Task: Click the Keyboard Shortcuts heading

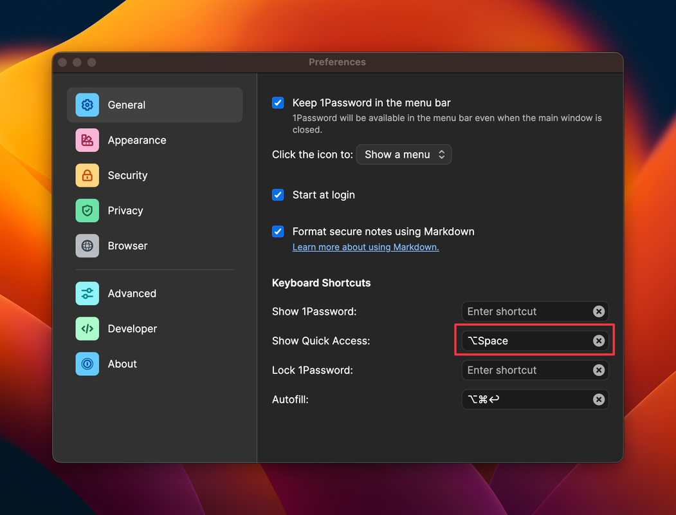Action: (x=321, y=283)
